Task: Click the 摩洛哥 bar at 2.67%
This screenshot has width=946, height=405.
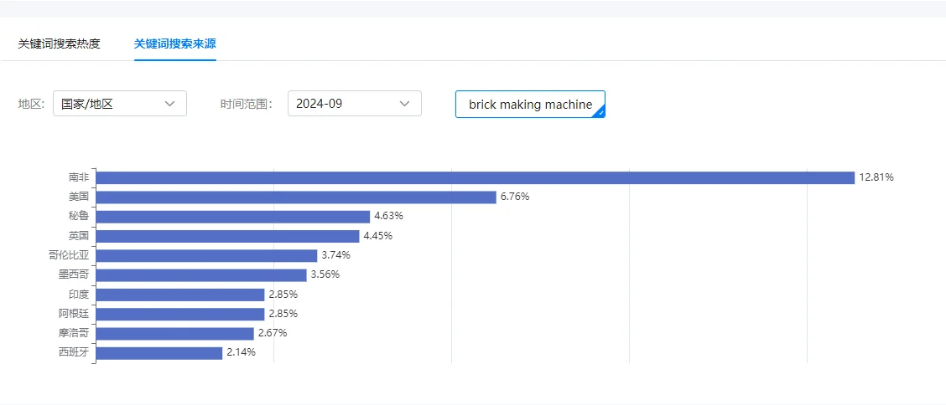Action: pos(174,333)
